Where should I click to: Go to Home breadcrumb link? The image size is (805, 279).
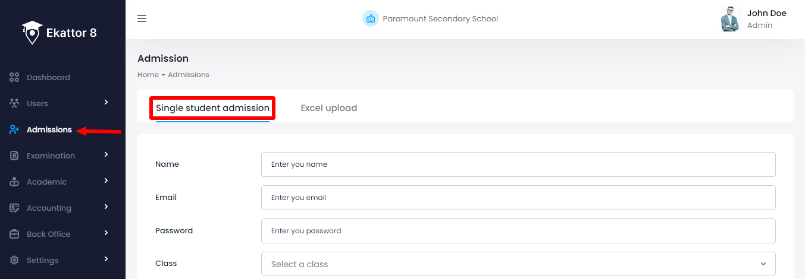(148, 75)
